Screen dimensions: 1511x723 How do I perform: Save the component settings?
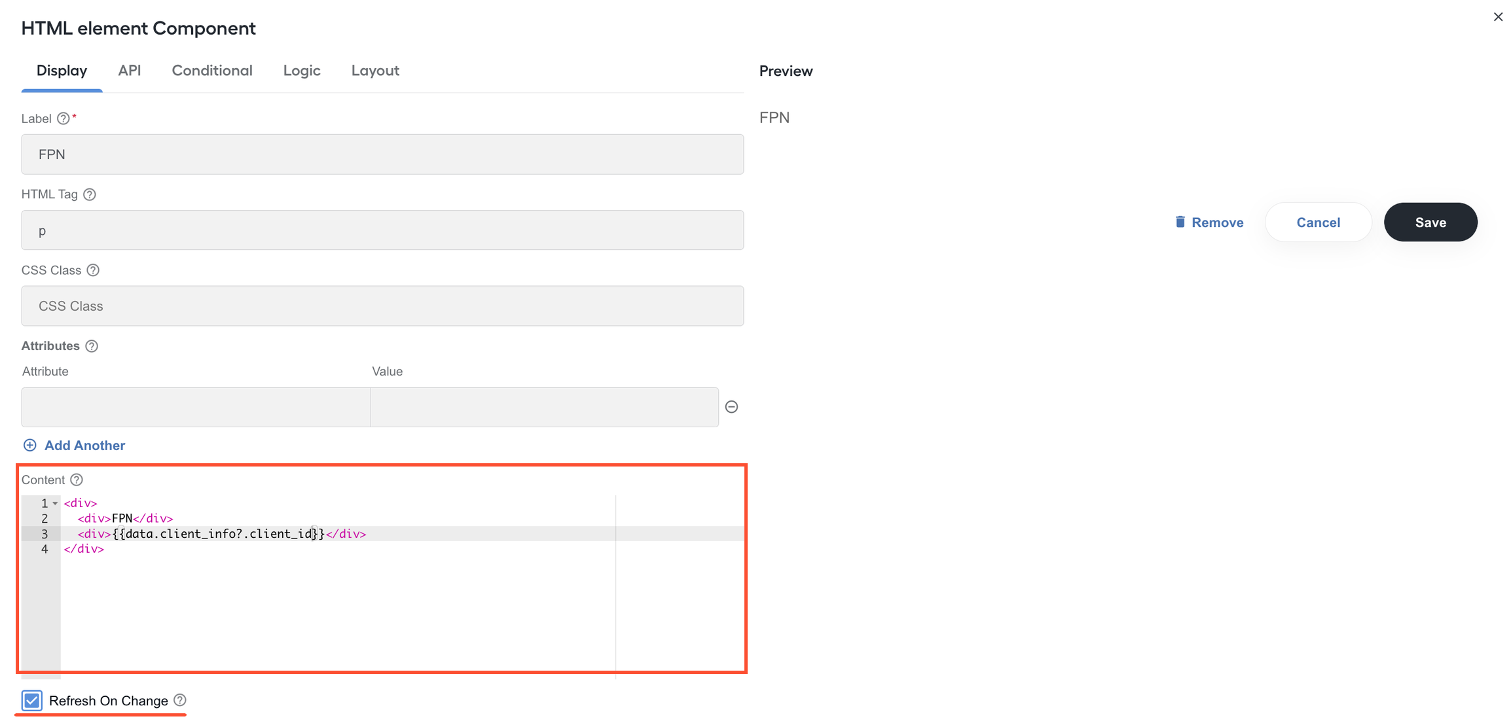click(x=1430, y=222)
